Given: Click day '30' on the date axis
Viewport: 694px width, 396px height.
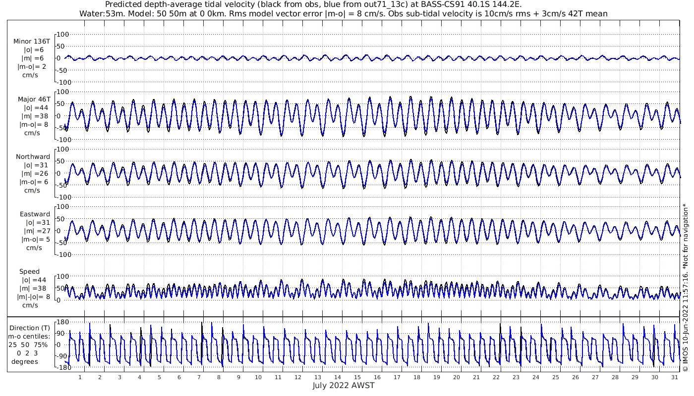Looking at the screenshot, I should coord(654,377).
